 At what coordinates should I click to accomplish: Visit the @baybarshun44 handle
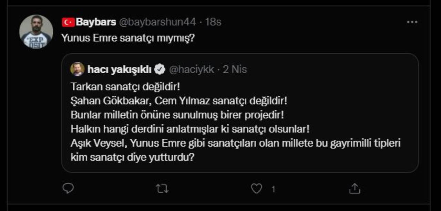[x=157, y=22]
